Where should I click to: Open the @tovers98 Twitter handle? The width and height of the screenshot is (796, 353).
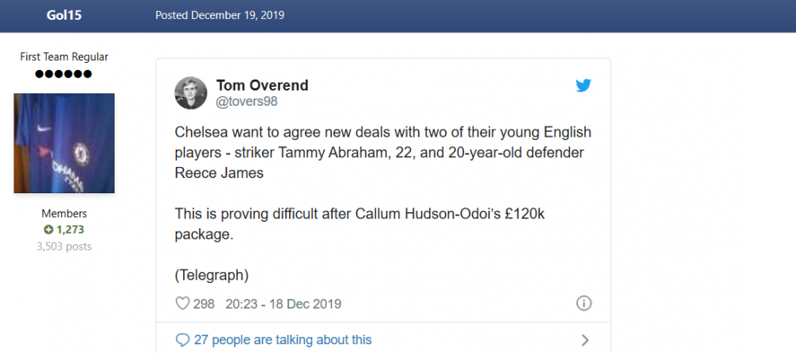247,102
